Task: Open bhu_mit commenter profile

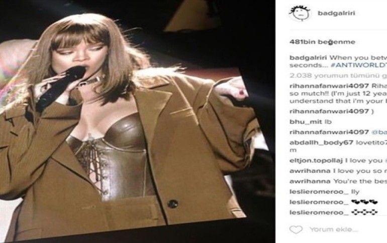Action: pos(306,122)
